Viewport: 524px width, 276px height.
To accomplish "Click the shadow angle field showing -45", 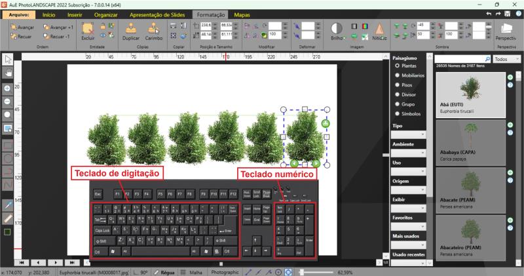I will coord(422,26).
